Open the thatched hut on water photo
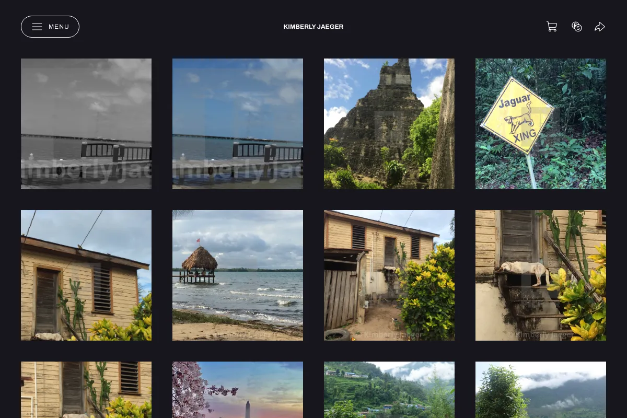Screen dimensions: 627x418 click(x=238, y=275)
